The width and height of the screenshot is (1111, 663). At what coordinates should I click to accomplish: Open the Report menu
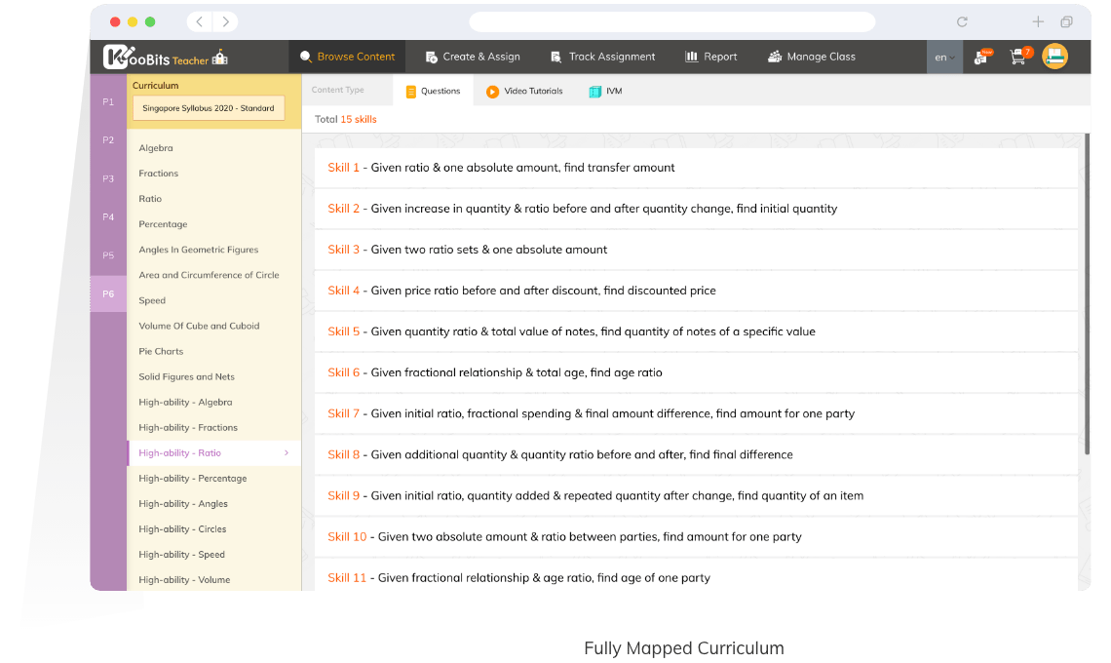711,57
